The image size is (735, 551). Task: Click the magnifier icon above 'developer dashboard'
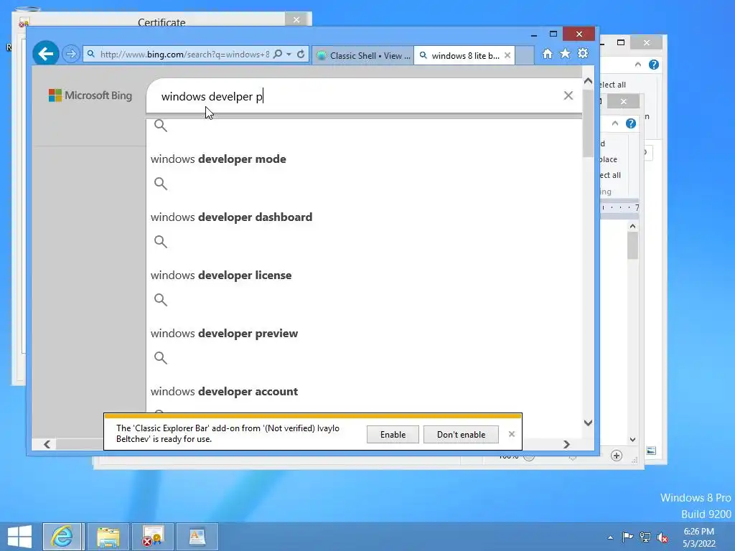pyautogui.click(x=161, y=184)
